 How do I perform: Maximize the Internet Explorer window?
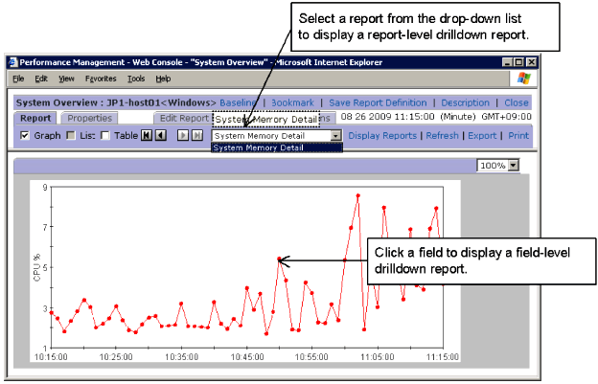[519, 62]
